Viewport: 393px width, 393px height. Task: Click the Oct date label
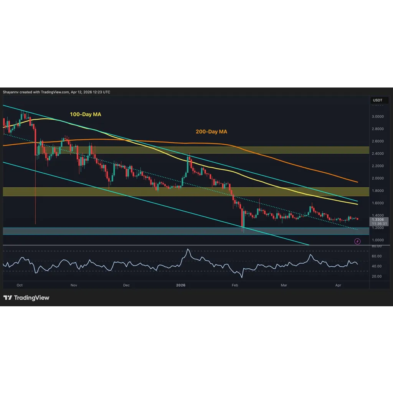20,285
